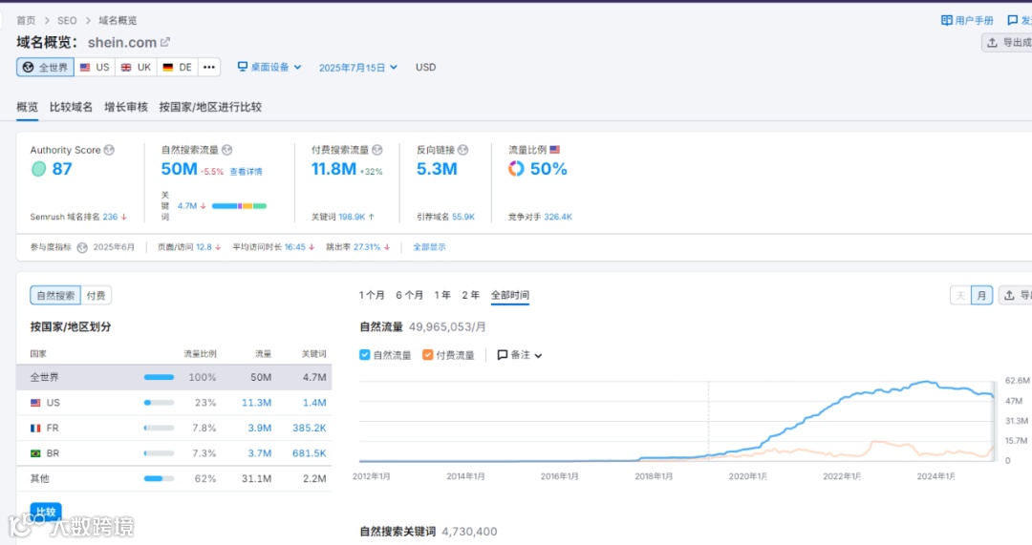Click 首页 breadcrumb link
The image size is (1032, 545).
[x=27, y=20]
